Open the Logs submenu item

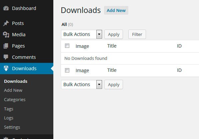click(x=9, y=118)
